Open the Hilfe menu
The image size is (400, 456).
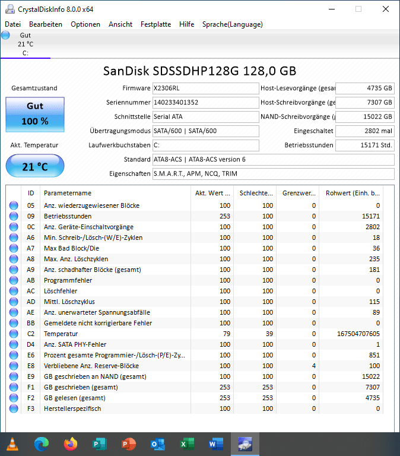click(x=186, y=24)
